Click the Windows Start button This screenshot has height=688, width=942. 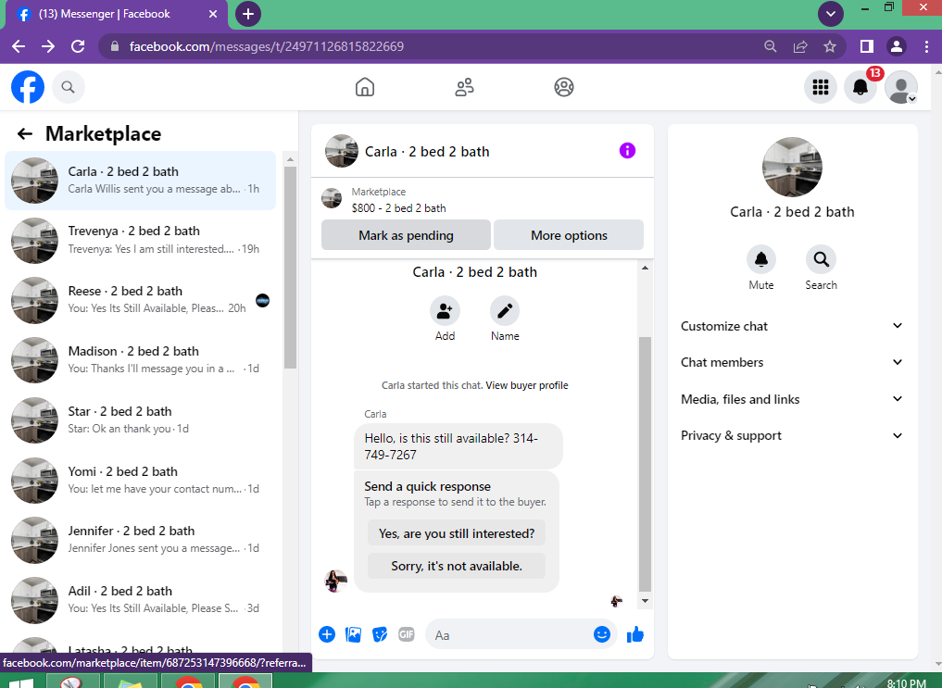pyautogui.click(x=19, y=682)
